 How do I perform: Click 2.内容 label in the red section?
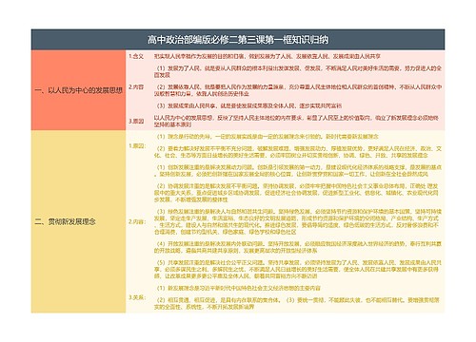coord(136,86)
